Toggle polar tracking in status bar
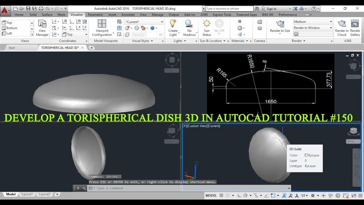 coord(246,196)
